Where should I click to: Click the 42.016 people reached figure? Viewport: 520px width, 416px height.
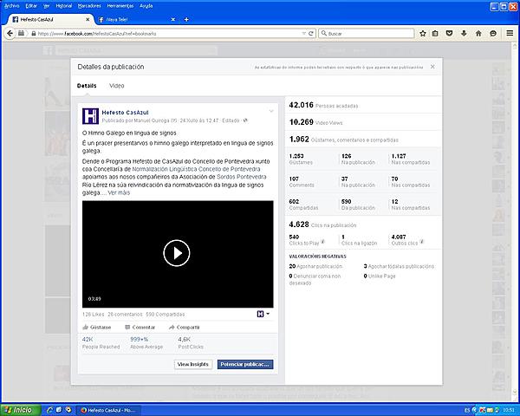click(301, 105)
